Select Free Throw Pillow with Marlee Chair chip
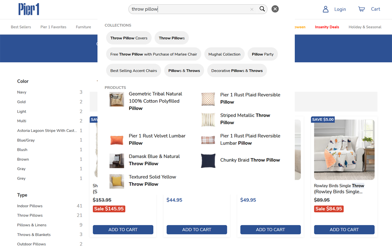Image resolution: width=392 pixels, height=249 pixels. tap(154, 54)
